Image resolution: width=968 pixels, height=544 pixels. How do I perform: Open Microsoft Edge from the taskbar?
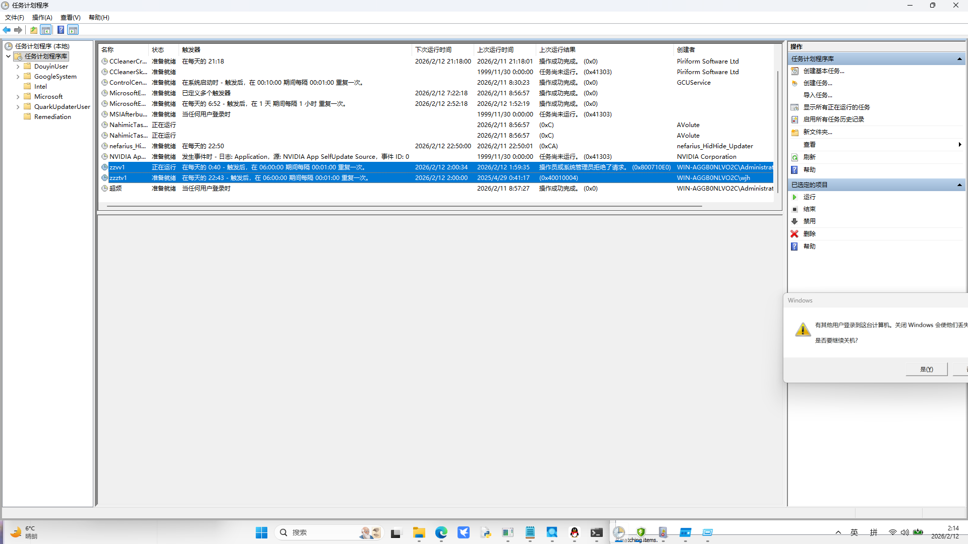click(441, 532)
